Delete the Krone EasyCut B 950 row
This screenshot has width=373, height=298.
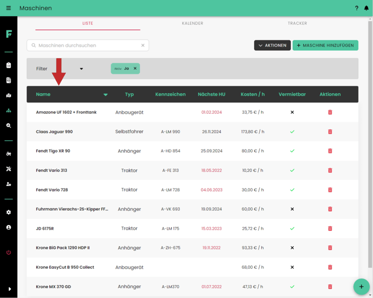[x=330, y=267]
